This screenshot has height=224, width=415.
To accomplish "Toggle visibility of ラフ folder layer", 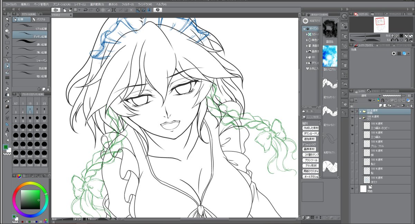I will pos(352,118).
